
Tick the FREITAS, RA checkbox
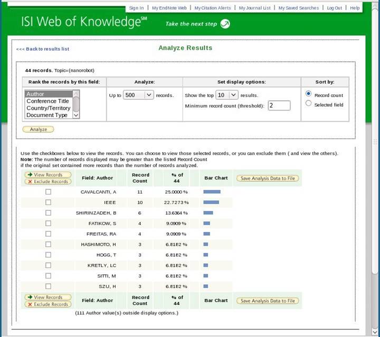[x=48, y=234]
